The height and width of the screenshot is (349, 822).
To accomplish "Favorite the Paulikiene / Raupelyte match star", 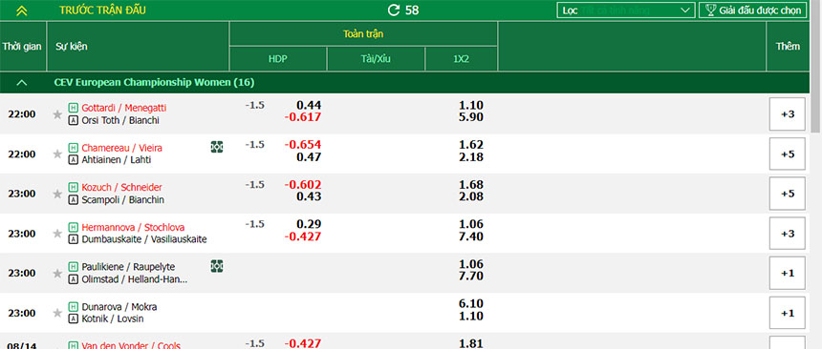I will pyautogui.click(x=57, y=273).
